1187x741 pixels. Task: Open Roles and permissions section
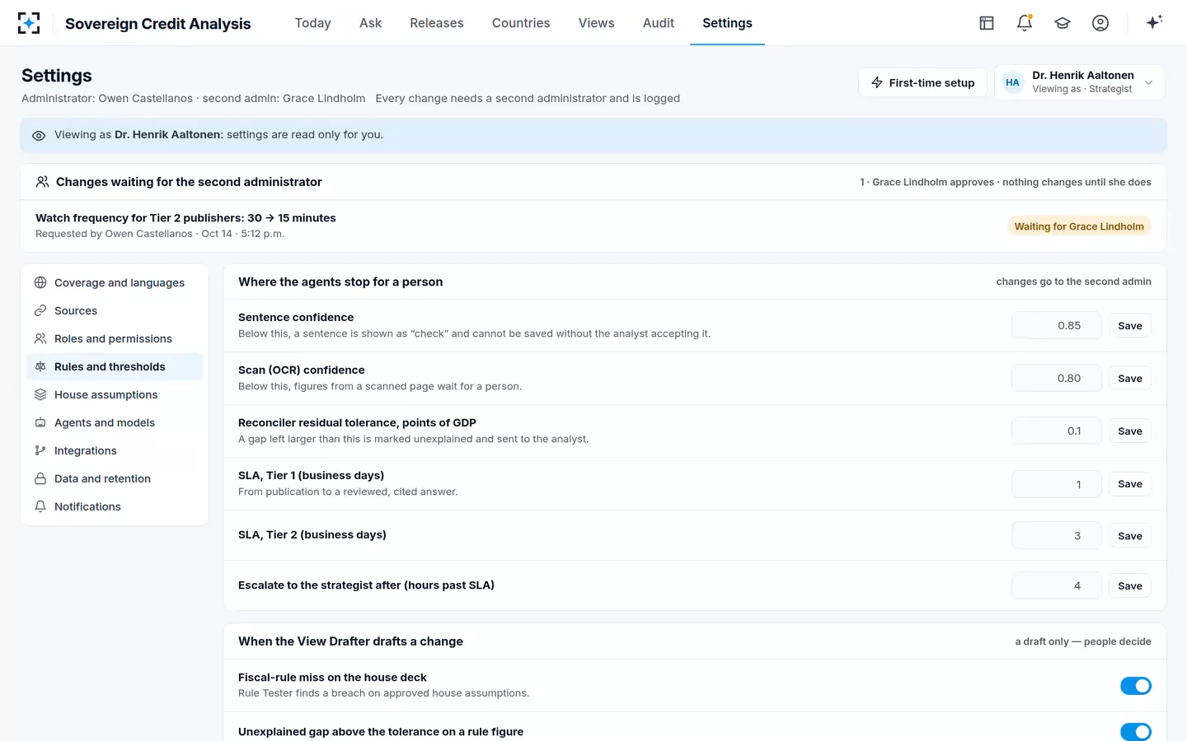coord(115,338)
